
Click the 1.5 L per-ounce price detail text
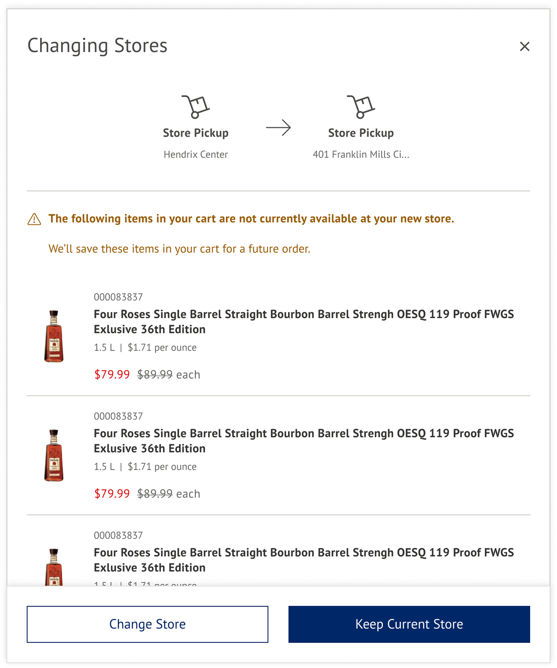(x=145, y=347)
